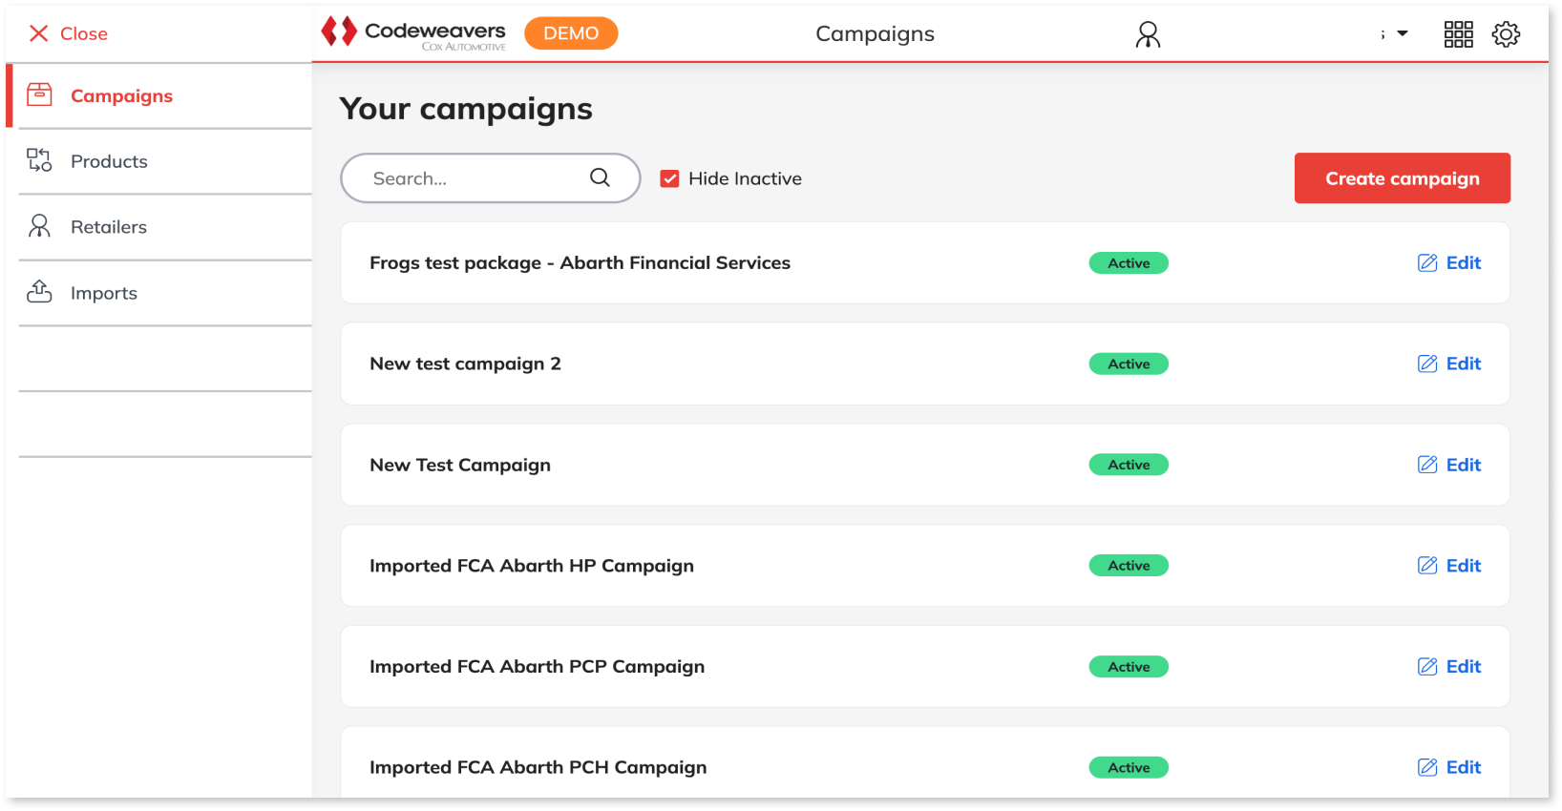Edit Frogs test package campaign
The width and height of the screenshot is (1562, 811).
point(1449,263)
